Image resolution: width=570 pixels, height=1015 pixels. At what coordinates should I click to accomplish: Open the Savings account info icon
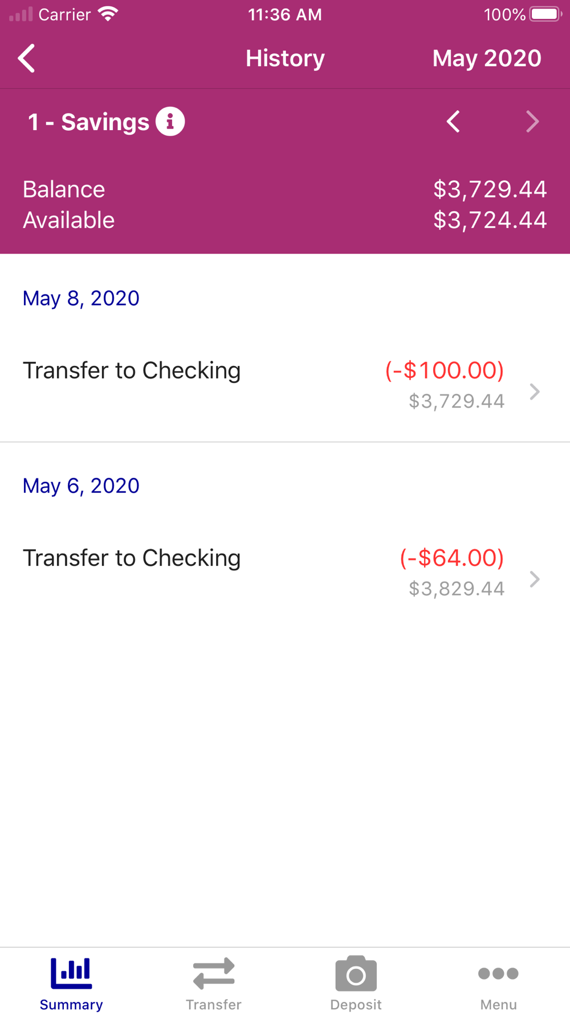170,121
